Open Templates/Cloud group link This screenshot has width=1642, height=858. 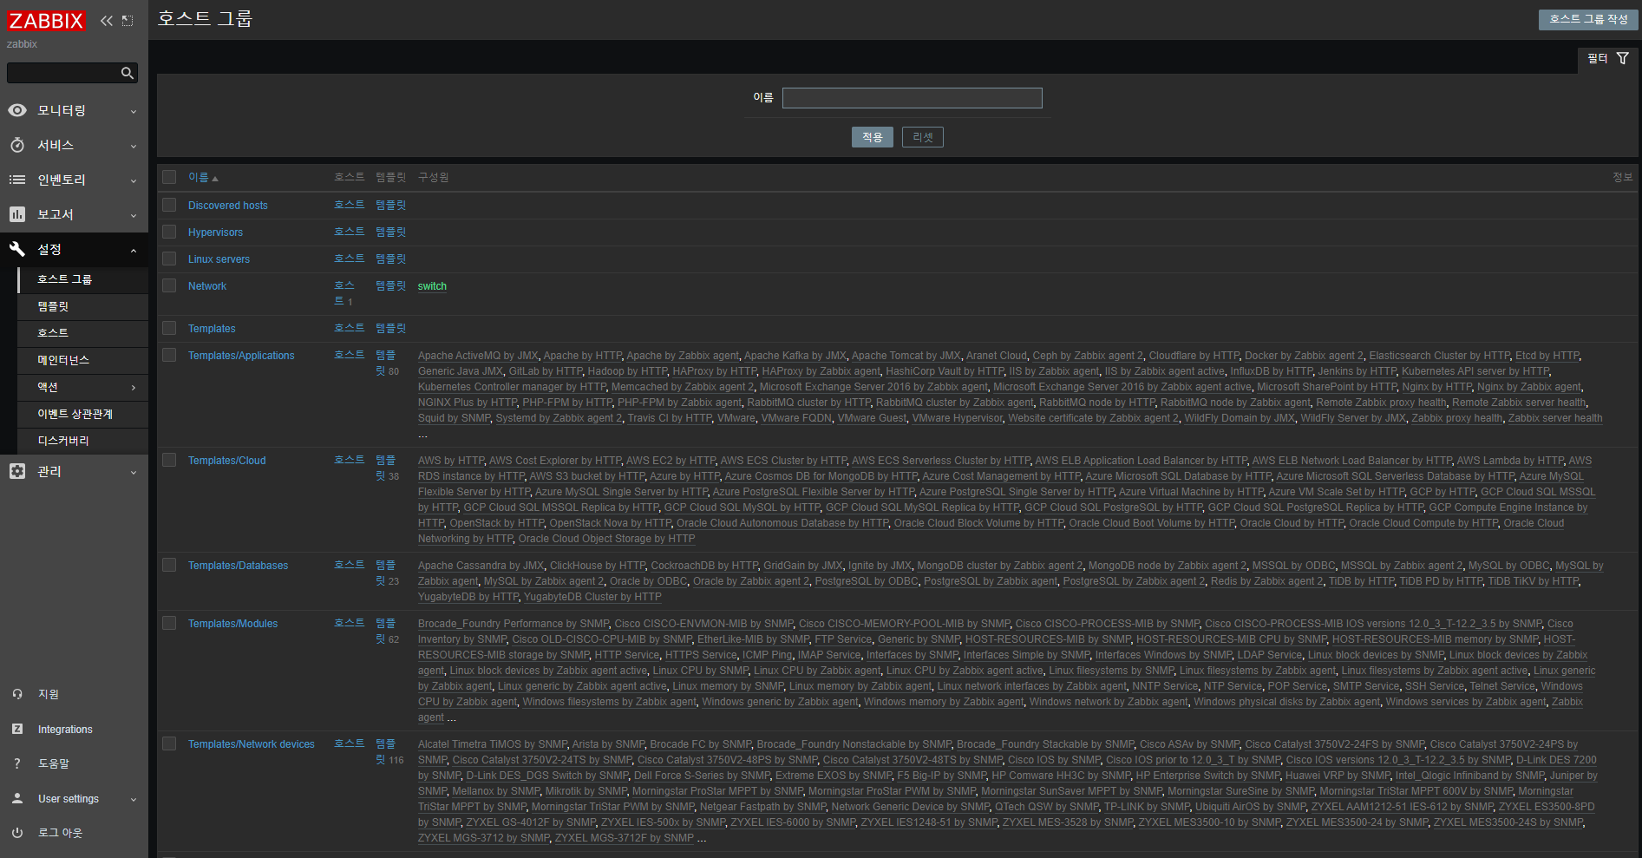tap(227, 461)
